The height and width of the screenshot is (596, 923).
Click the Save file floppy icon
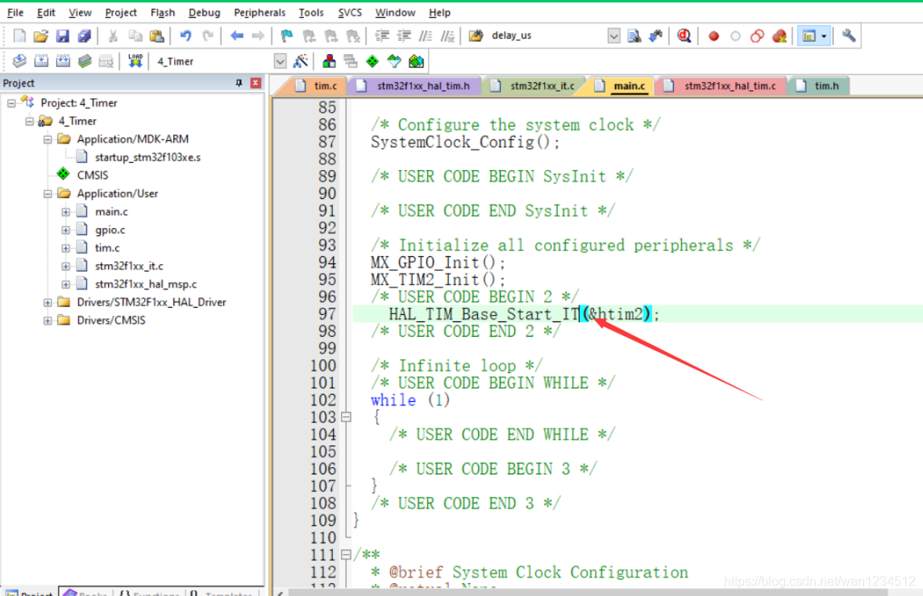point(62,36)
